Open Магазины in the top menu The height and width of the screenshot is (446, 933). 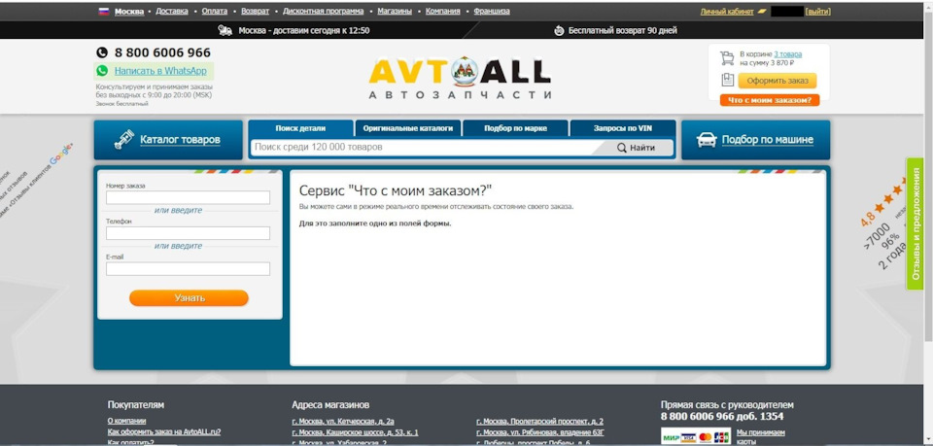pyautogui.click(x=395, y=12)
